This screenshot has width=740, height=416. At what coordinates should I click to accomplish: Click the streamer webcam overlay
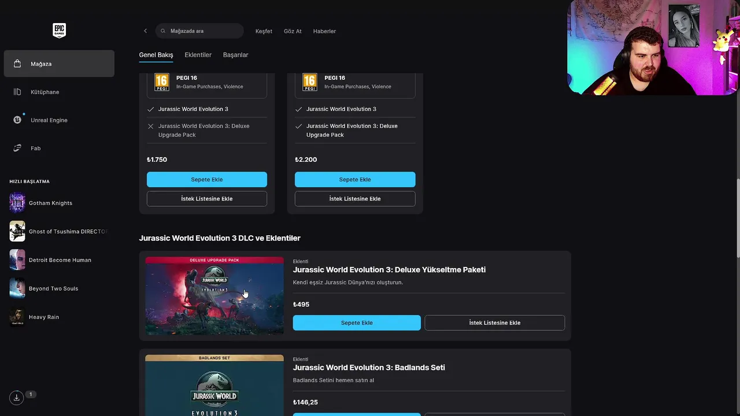click(653, 47)
